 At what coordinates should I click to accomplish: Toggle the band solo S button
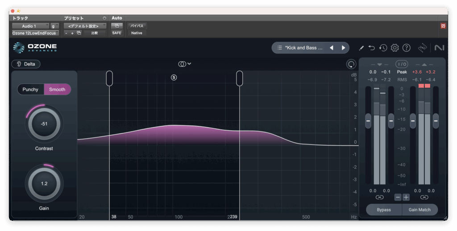(174, 77)
